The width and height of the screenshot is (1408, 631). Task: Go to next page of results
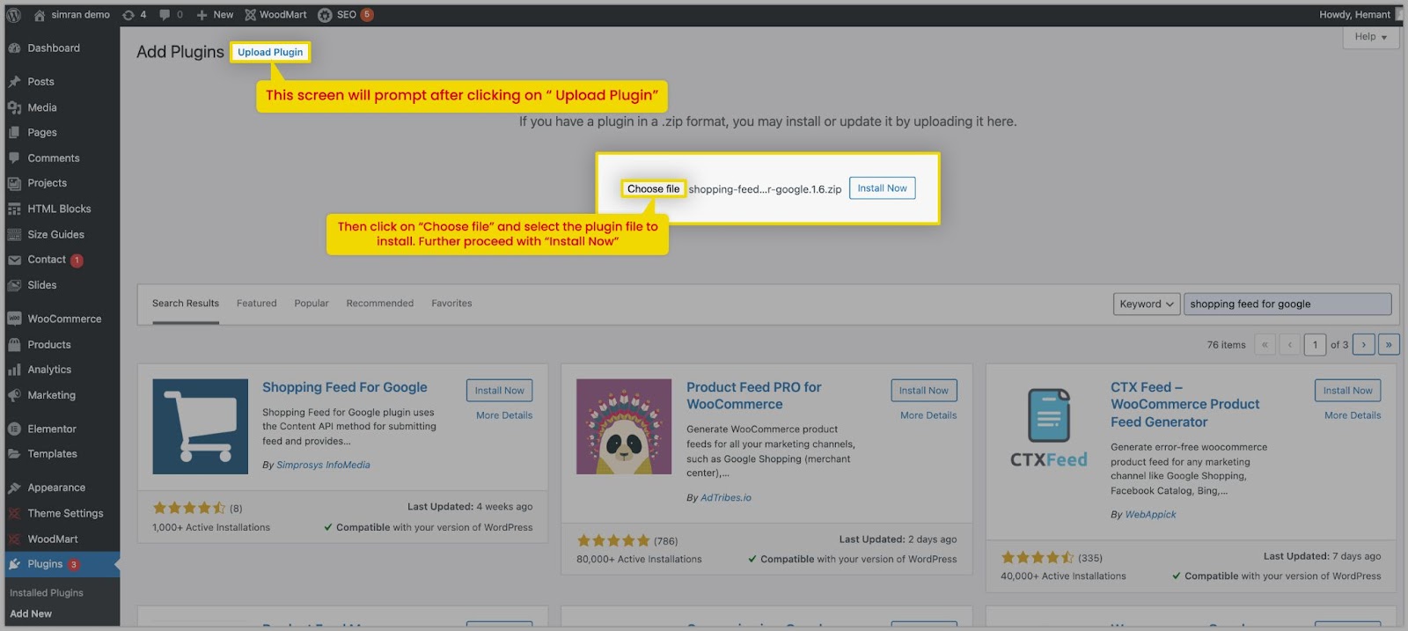[1364, 345]
